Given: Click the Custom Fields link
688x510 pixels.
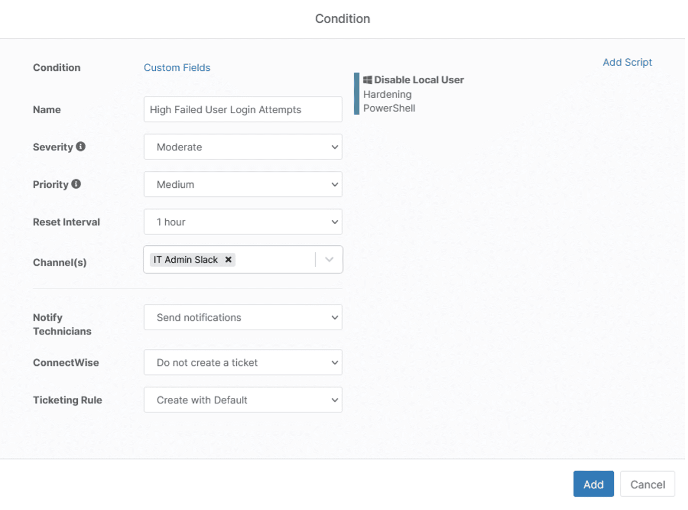Looking at the screenshot, I should (177, 67).
